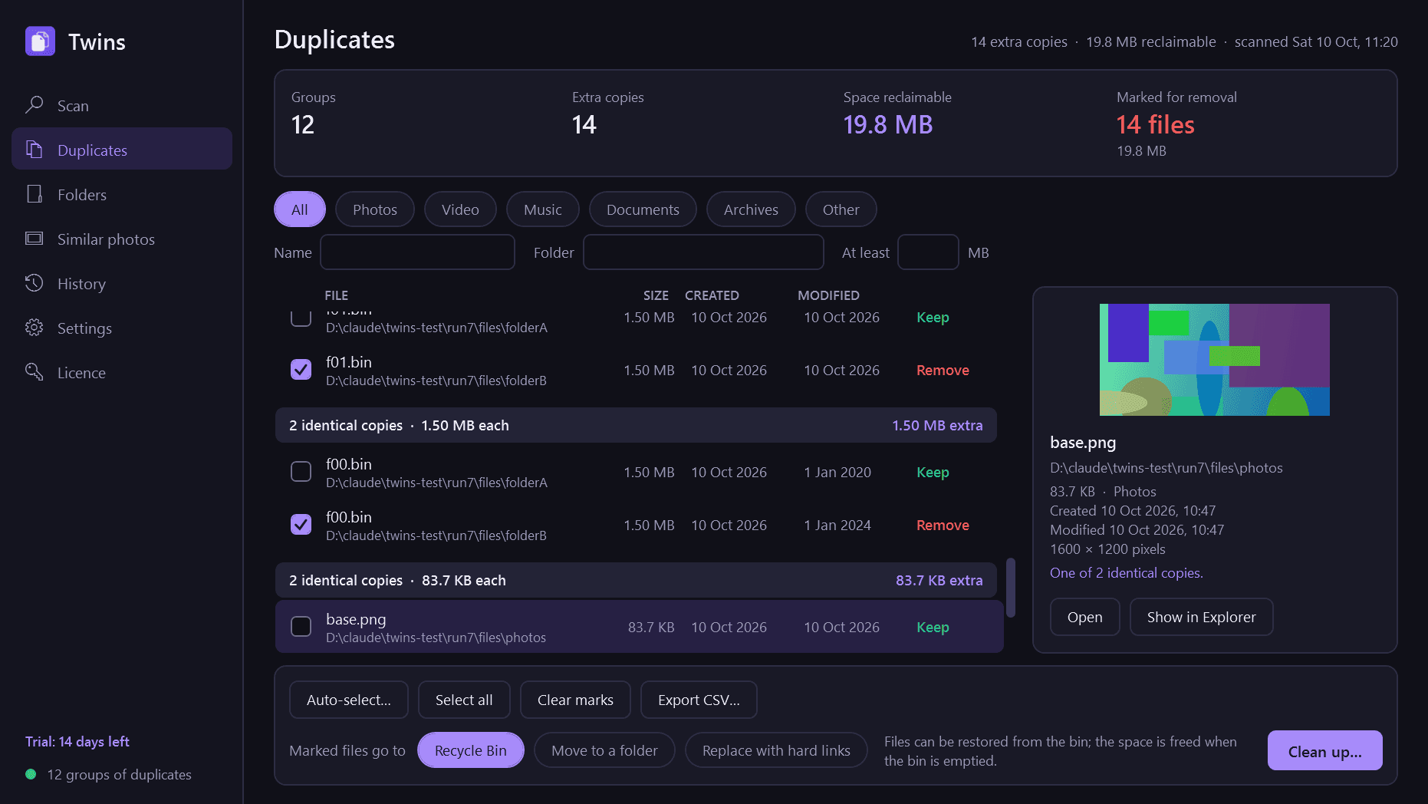
Task: Filter duplicates by Photos
Action: 375,209
